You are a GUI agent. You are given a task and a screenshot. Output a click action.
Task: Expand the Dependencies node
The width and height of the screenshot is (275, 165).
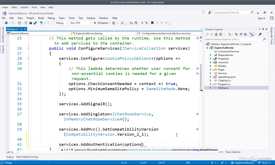(211, 55)
